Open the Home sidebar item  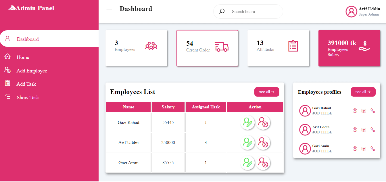pyautogui.click(x=23, y=57)
